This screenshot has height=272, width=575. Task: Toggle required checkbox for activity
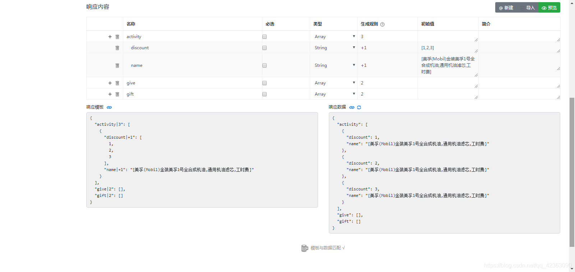point(264,37)
